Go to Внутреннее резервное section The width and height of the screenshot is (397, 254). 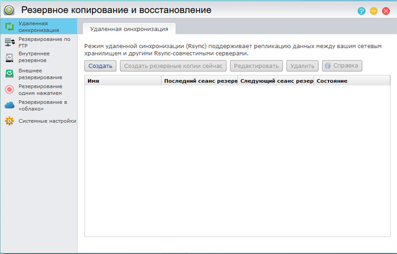point(34,57)
